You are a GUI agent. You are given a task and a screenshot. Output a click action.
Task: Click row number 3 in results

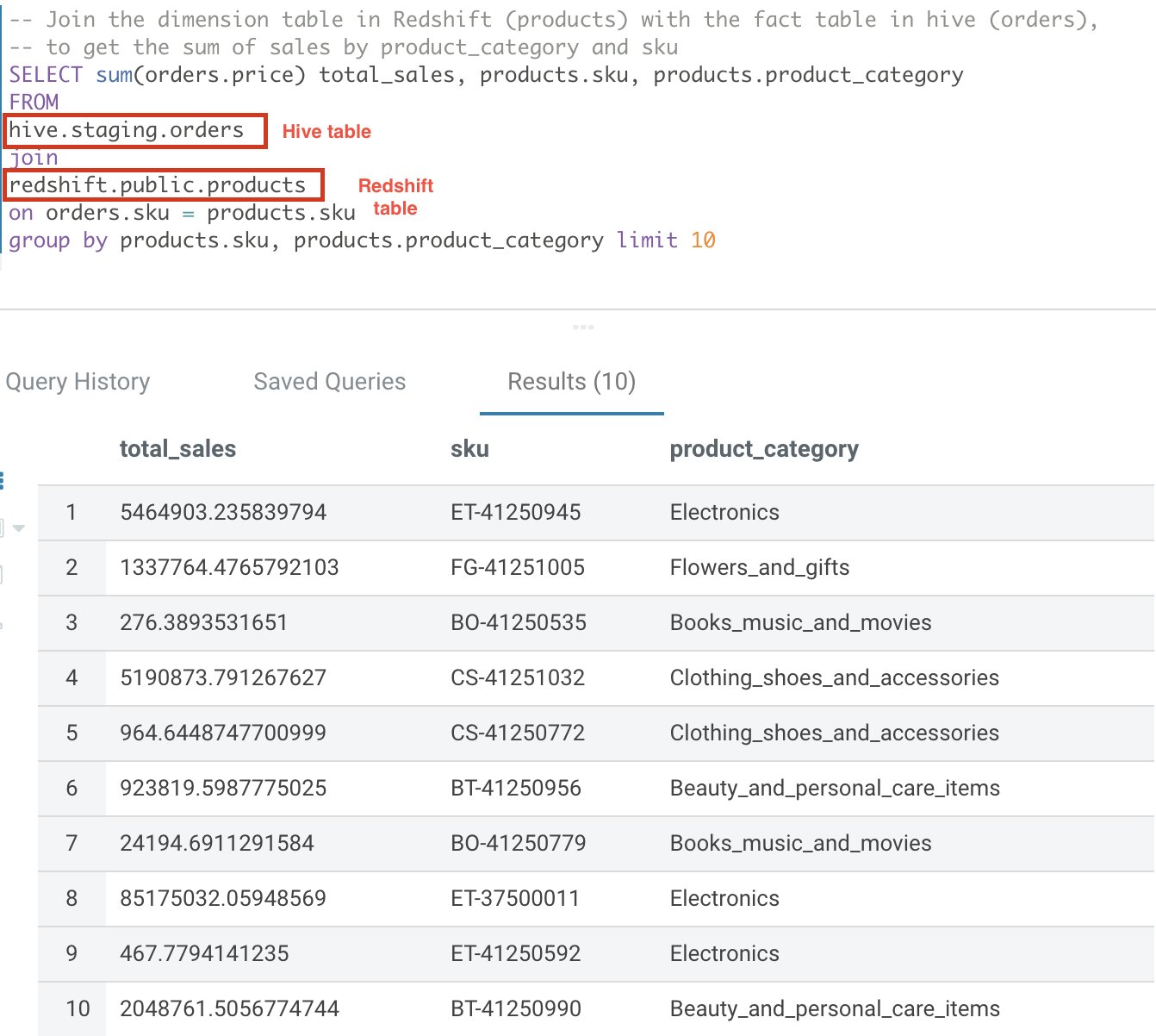coord(71,622)
